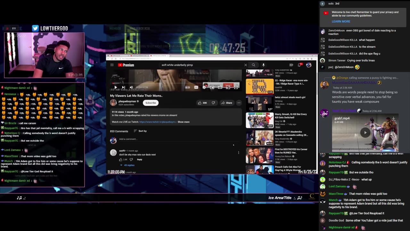
Task: Dislike the video
Action: click(x=213, y=103)
